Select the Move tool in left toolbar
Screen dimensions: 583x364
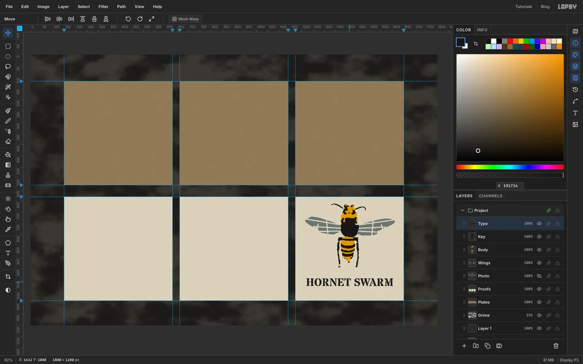pos(8,33)
